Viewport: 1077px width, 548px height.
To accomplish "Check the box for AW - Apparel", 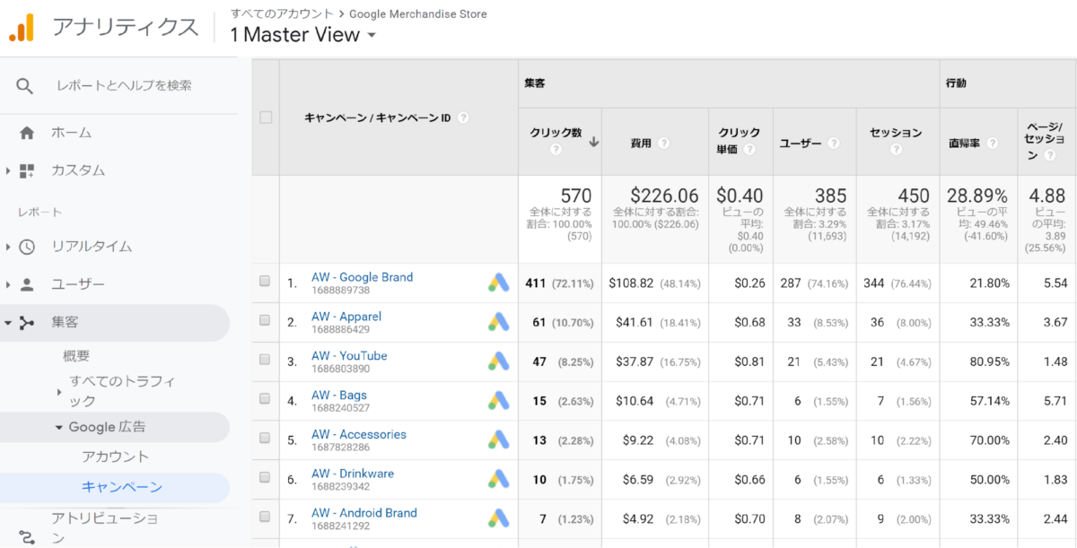I will [x=265, y=321].
